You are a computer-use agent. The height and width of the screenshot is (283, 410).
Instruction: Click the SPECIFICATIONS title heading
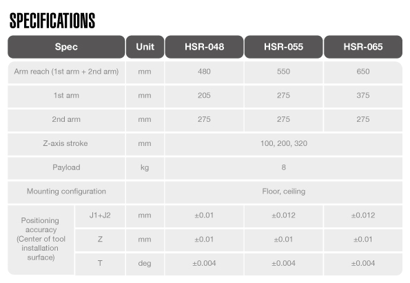click(x=52, y=21)
